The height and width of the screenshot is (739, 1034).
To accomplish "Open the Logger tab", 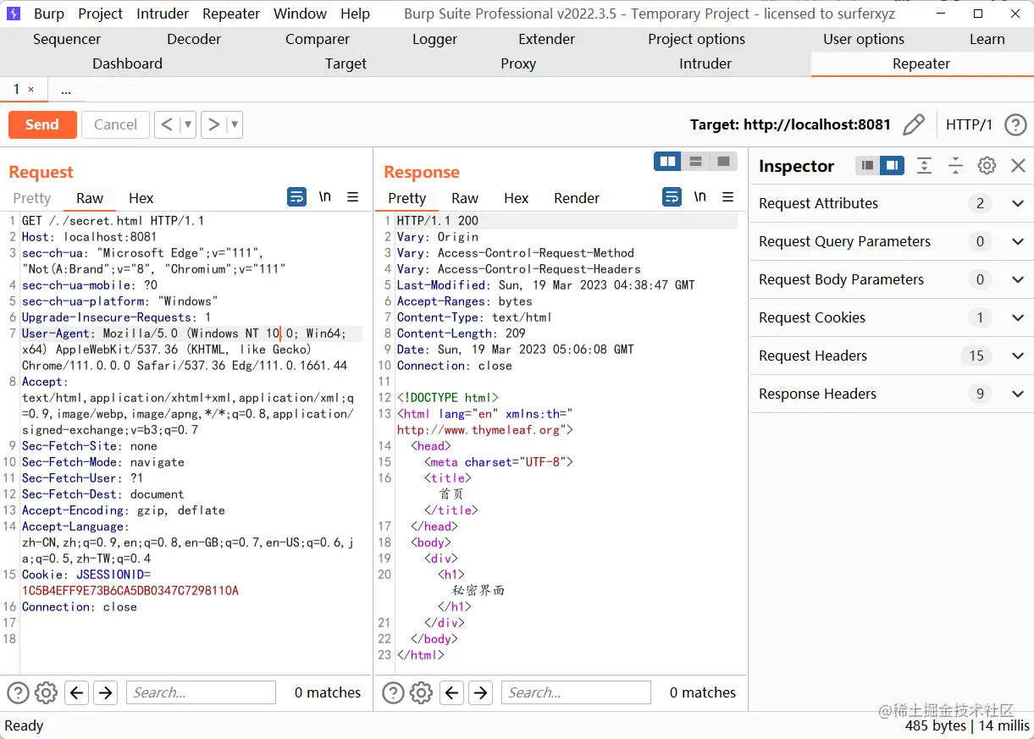I will click(434, 39).
